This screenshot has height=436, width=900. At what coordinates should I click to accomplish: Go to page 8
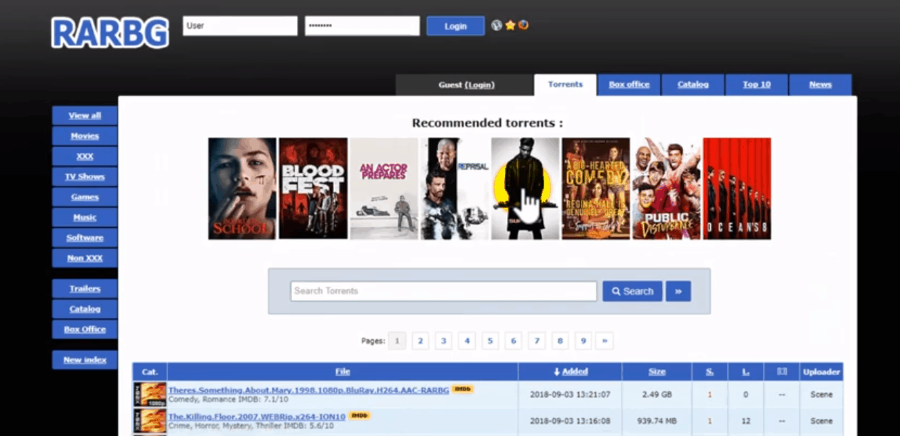[x=560, y=340]
